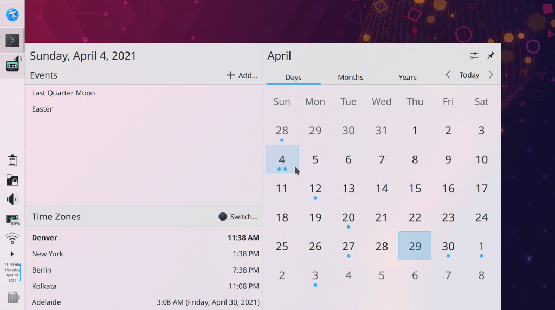Select the Easter event entry
This screenshot has height=310, width=555.
coord(42,109)
